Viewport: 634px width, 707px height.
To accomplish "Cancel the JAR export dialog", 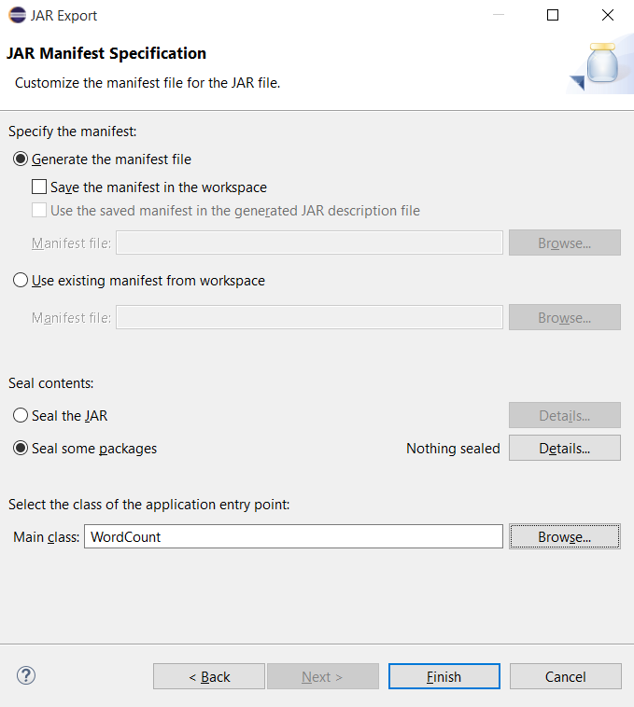I will click(565, 677).
